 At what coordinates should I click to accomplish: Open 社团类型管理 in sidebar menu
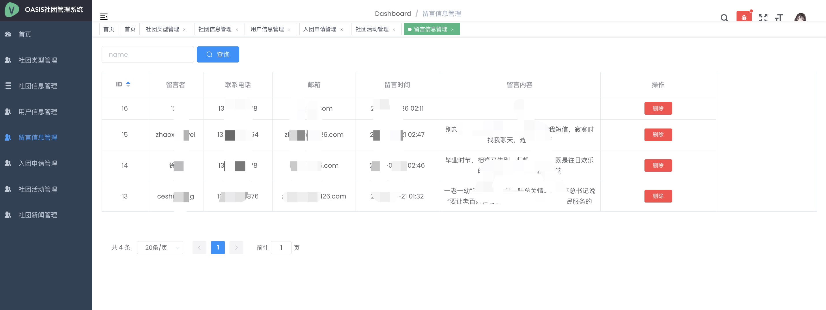(x=46, y=60)
